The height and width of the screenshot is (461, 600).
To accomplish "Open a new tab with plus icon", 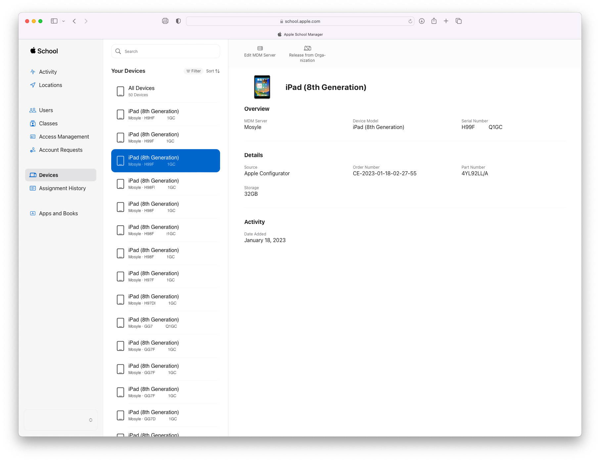I will (x=446, y=21).
